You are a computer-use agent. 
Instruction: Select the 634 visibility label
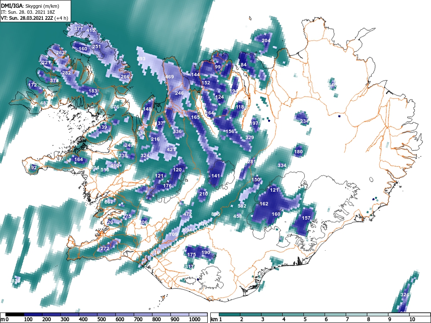click(x=141, y=133)
